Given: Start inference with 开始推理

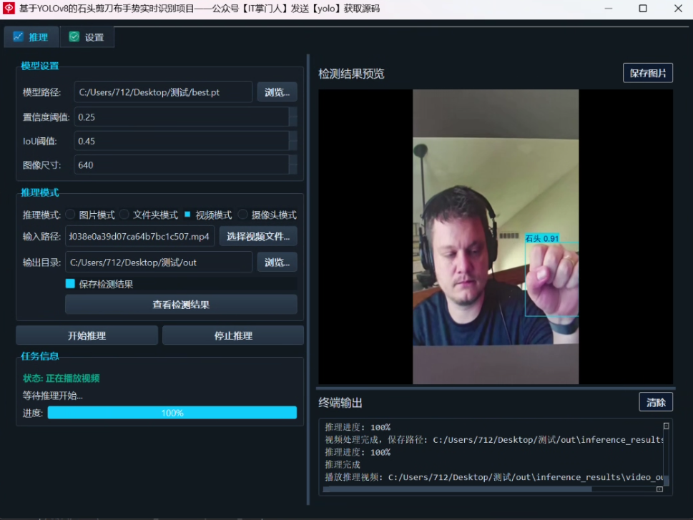Looking at the screenshot, I should click(87, 335).
